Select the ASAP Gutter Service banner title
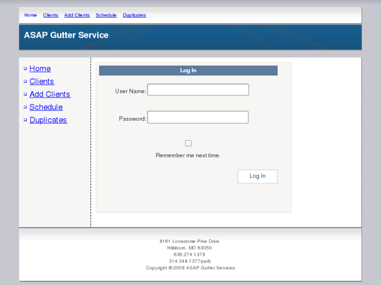Viewport: 381px width, 285px height. point(66,35)
